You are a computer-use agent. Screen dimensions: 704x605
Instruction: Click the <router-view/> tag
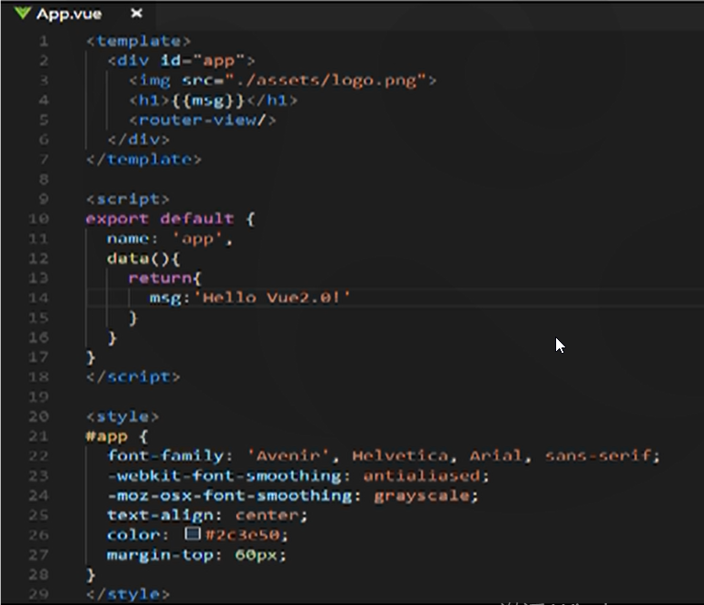click(x=202, y=120)
